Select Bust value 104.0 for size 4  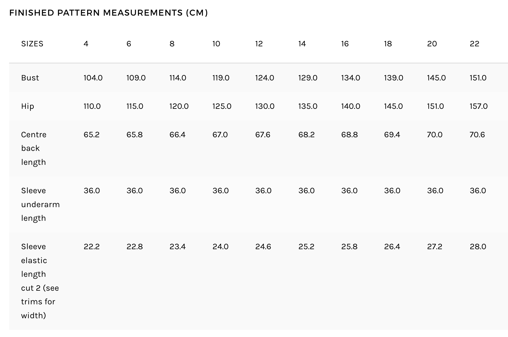tap(93, 78)
